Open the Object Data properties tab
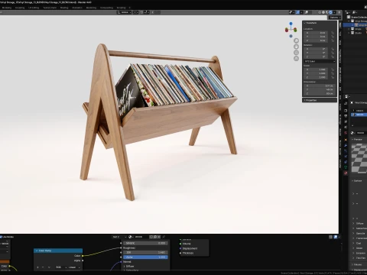 pos(346,167)
